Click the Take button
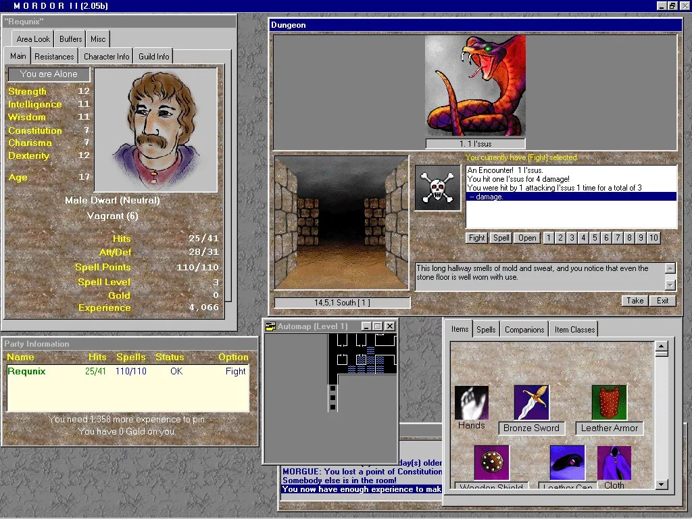 click(x=635, y=301)
